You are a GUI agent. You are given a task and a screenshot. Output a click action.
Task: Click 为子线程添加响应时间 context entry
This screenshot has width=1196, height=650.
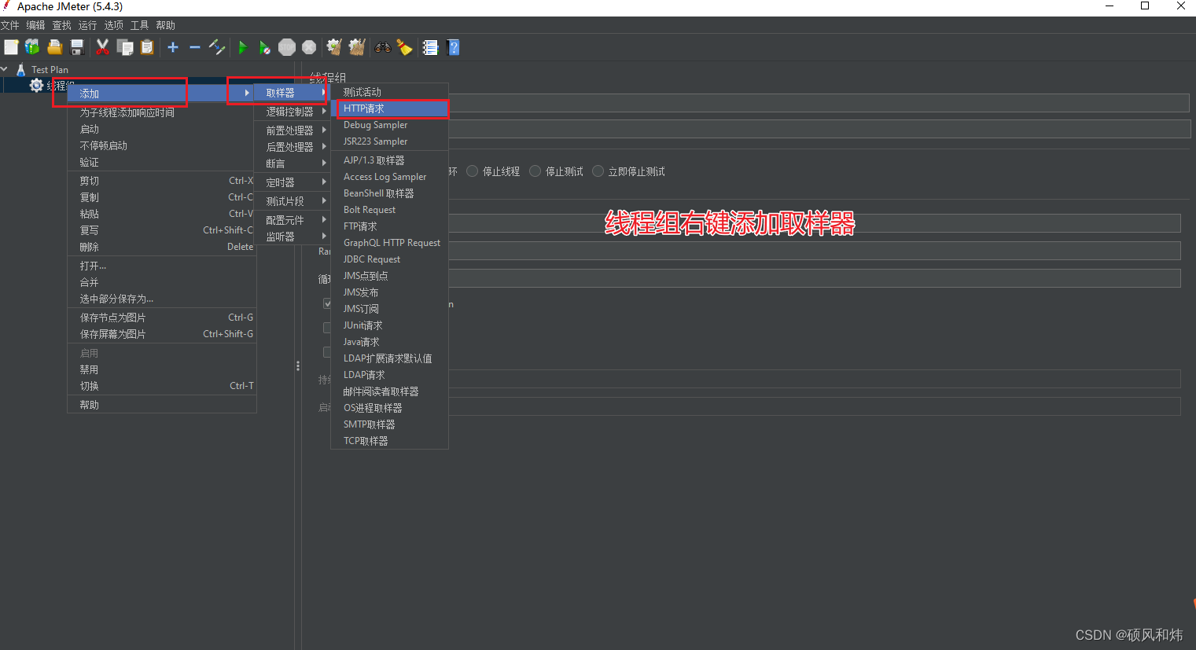[161, 112]
